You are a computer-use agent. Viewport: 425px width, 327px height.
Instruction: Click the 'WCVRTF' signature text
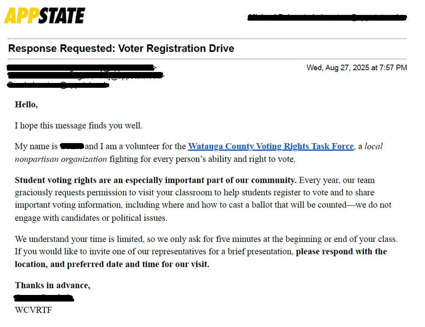tap(33, 310)
